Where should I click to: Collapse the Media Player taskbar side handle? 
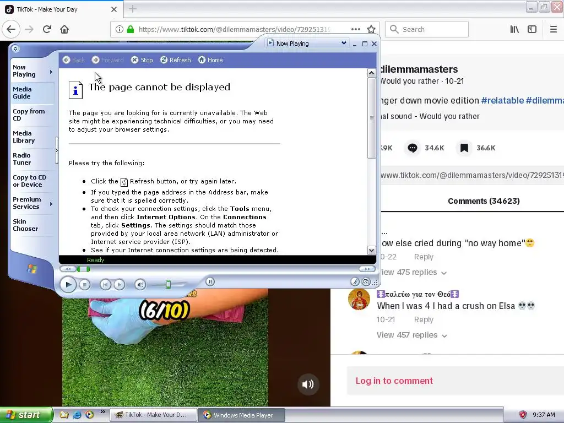point(57,150)
